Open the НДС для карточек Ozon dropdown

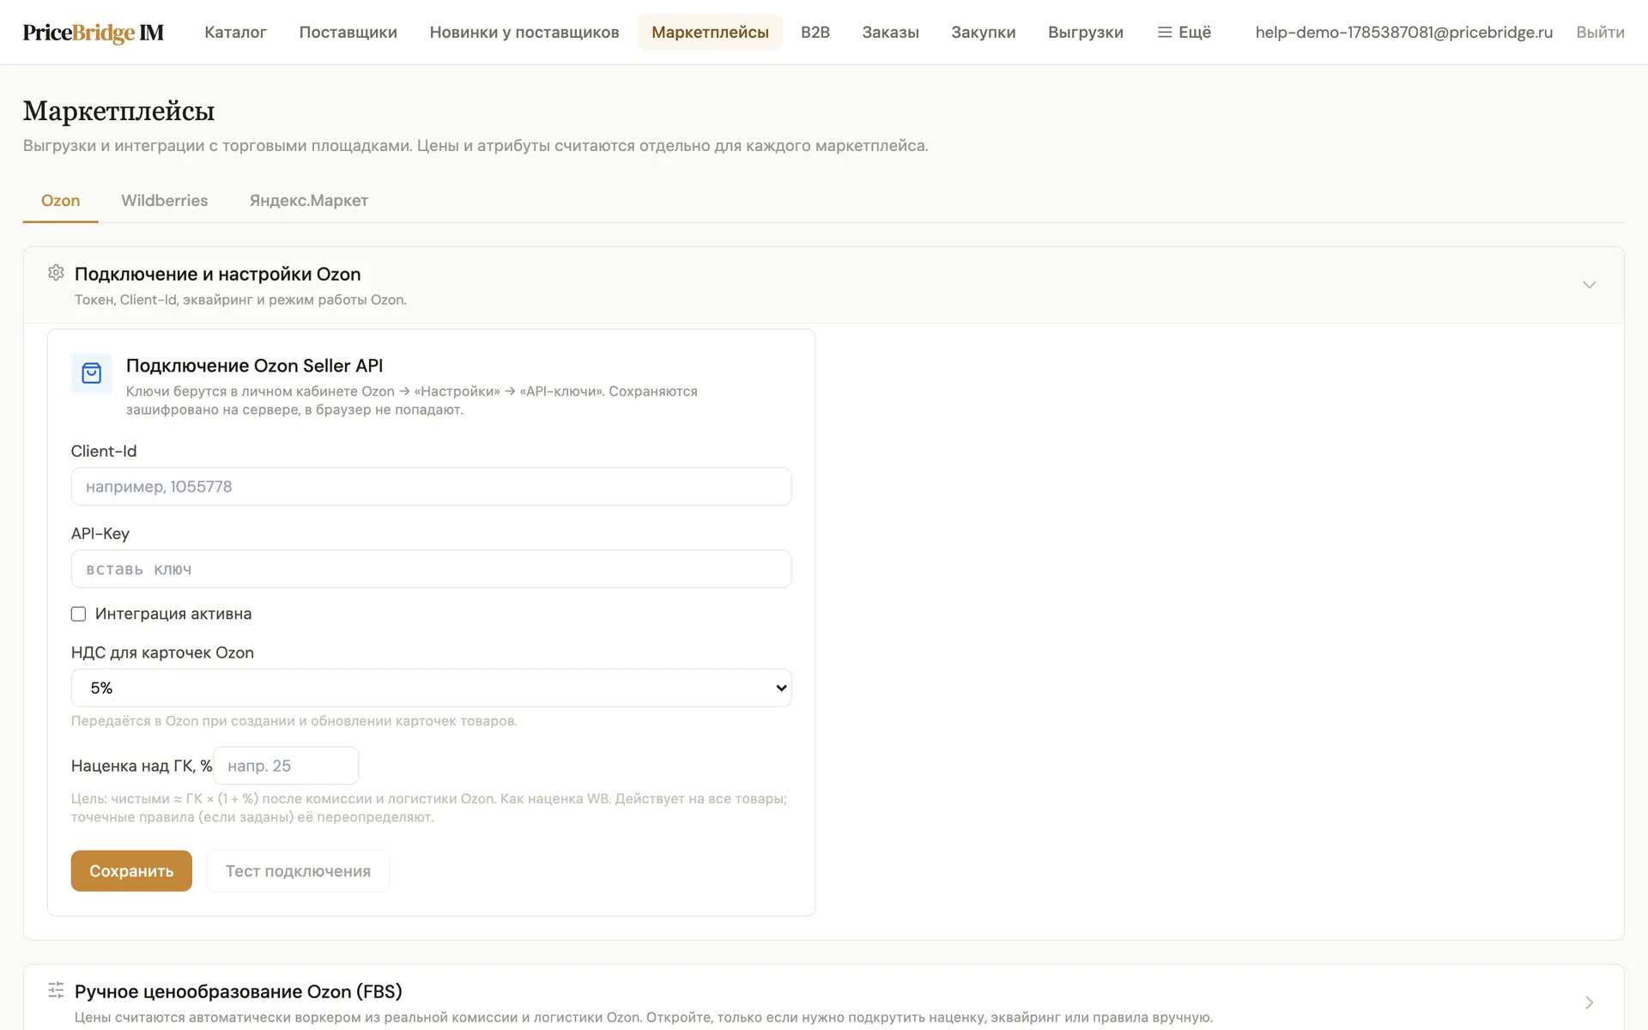coord(431,688)
